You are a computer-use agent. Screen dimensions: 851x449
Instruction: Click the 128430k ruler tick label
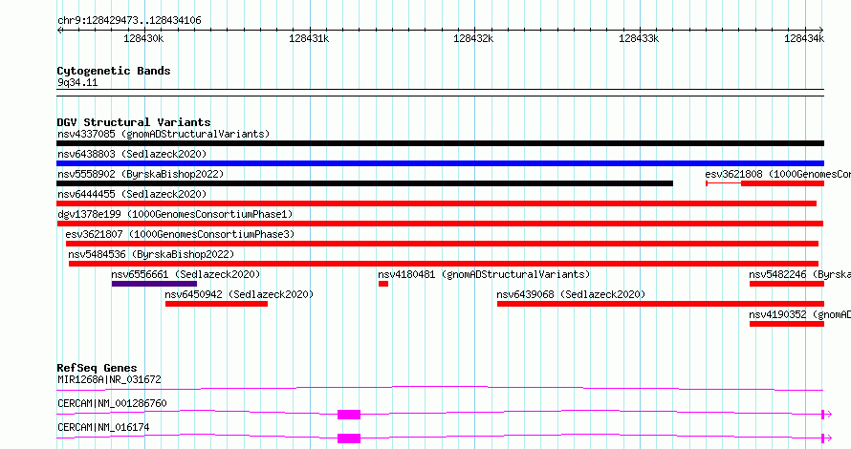point(143,38)
